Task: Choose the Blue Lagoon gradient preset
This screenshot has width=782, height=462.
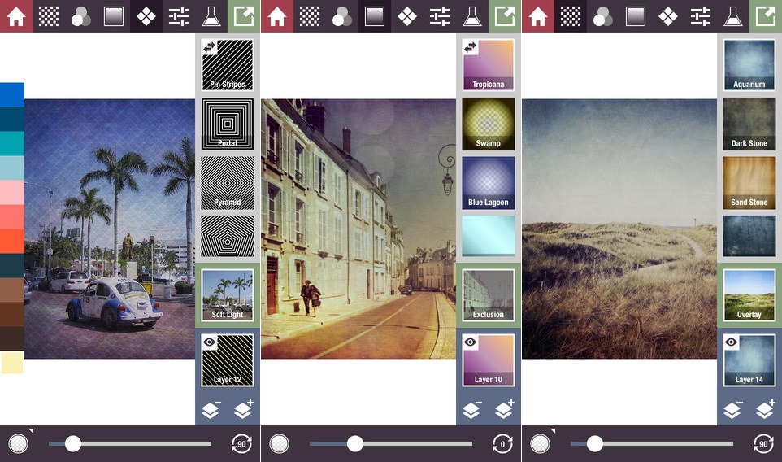Action: pyautogui.click(x=489, y=183)
